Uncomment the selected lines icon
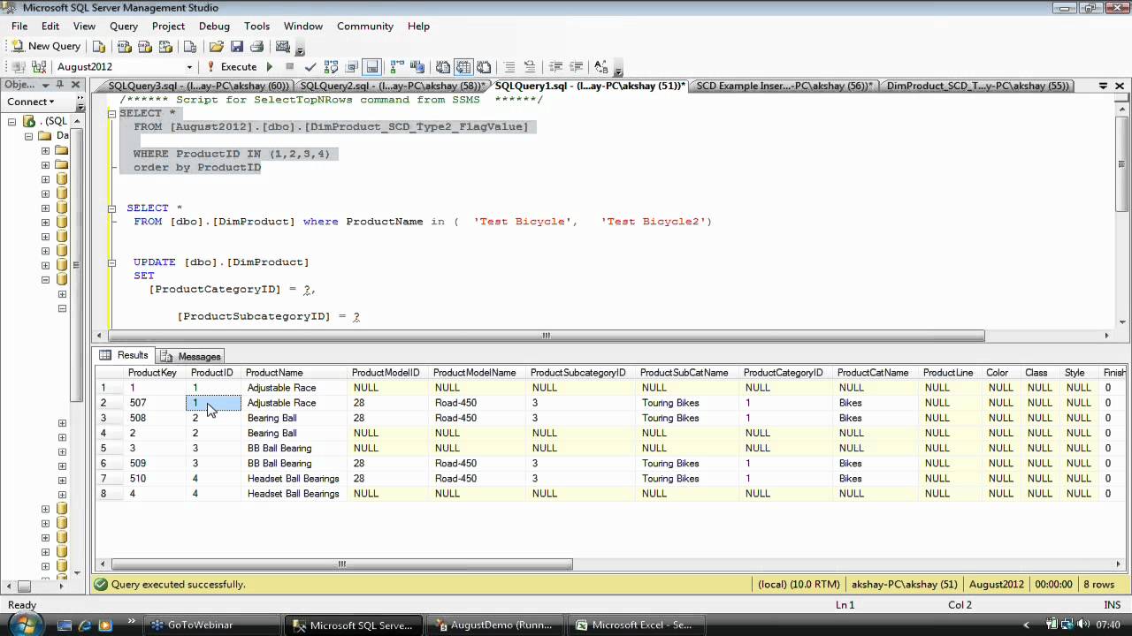 [x=531, y=66]
